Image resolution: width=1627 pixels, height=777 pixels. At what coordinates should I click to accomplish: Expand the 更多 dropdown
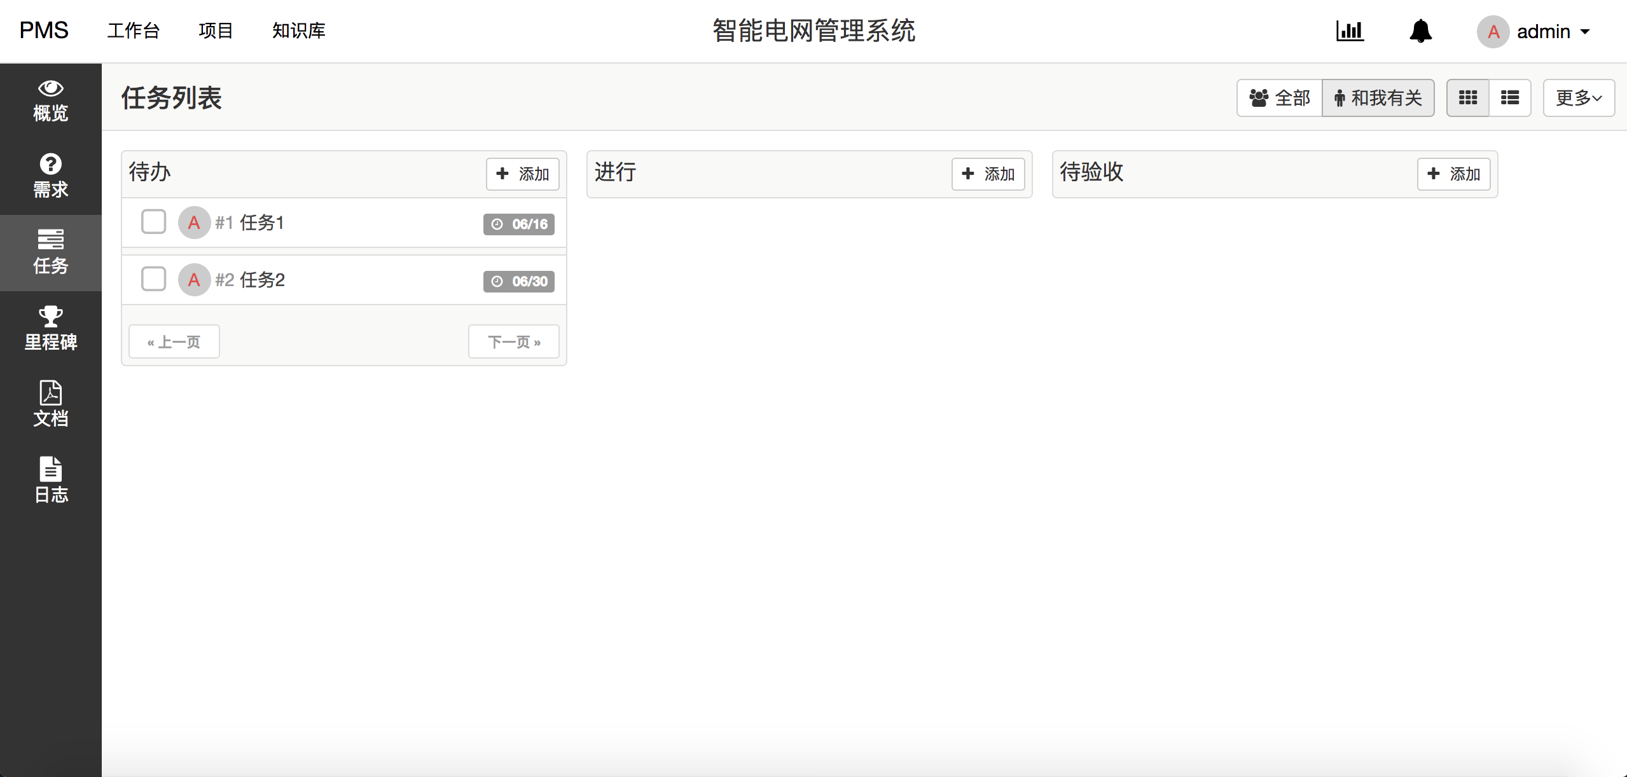click(1578, 98)
